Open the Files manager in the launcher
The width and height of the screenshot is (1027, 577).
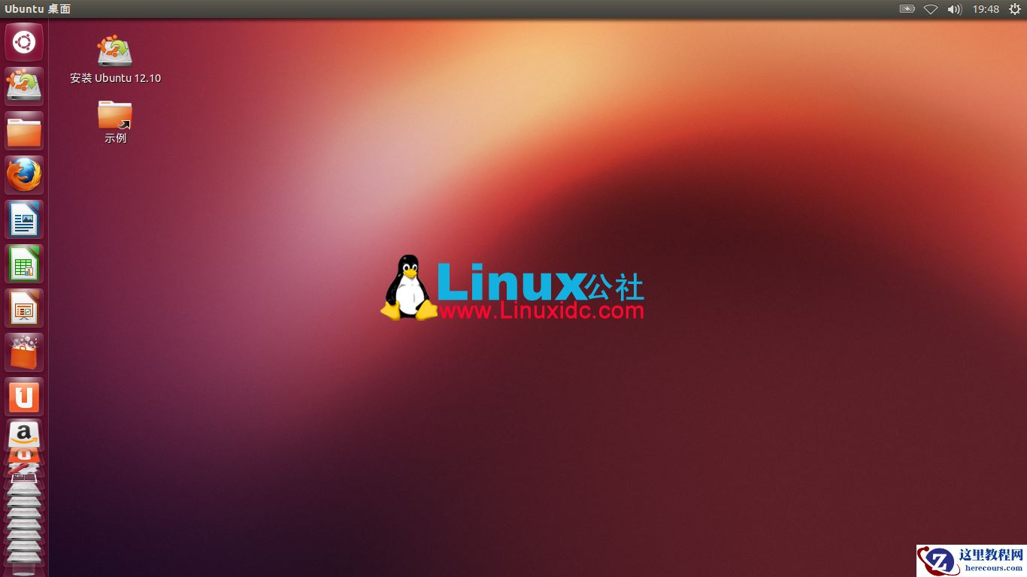24,131
